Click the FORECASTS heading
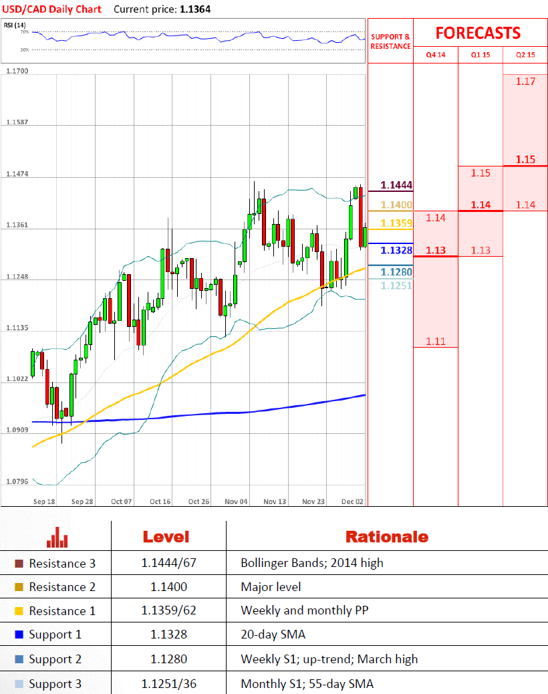This screenshot has height=694, width=548. (x=478, y=33)
